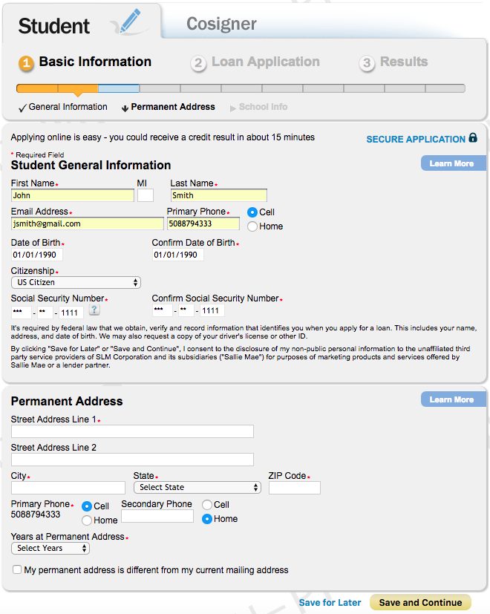Image resolution: width=490 pixels, height=614 pixels.
Task: Select Cell for Secondary Phone type
Action: pyautogui.click(x=207, y=505)
